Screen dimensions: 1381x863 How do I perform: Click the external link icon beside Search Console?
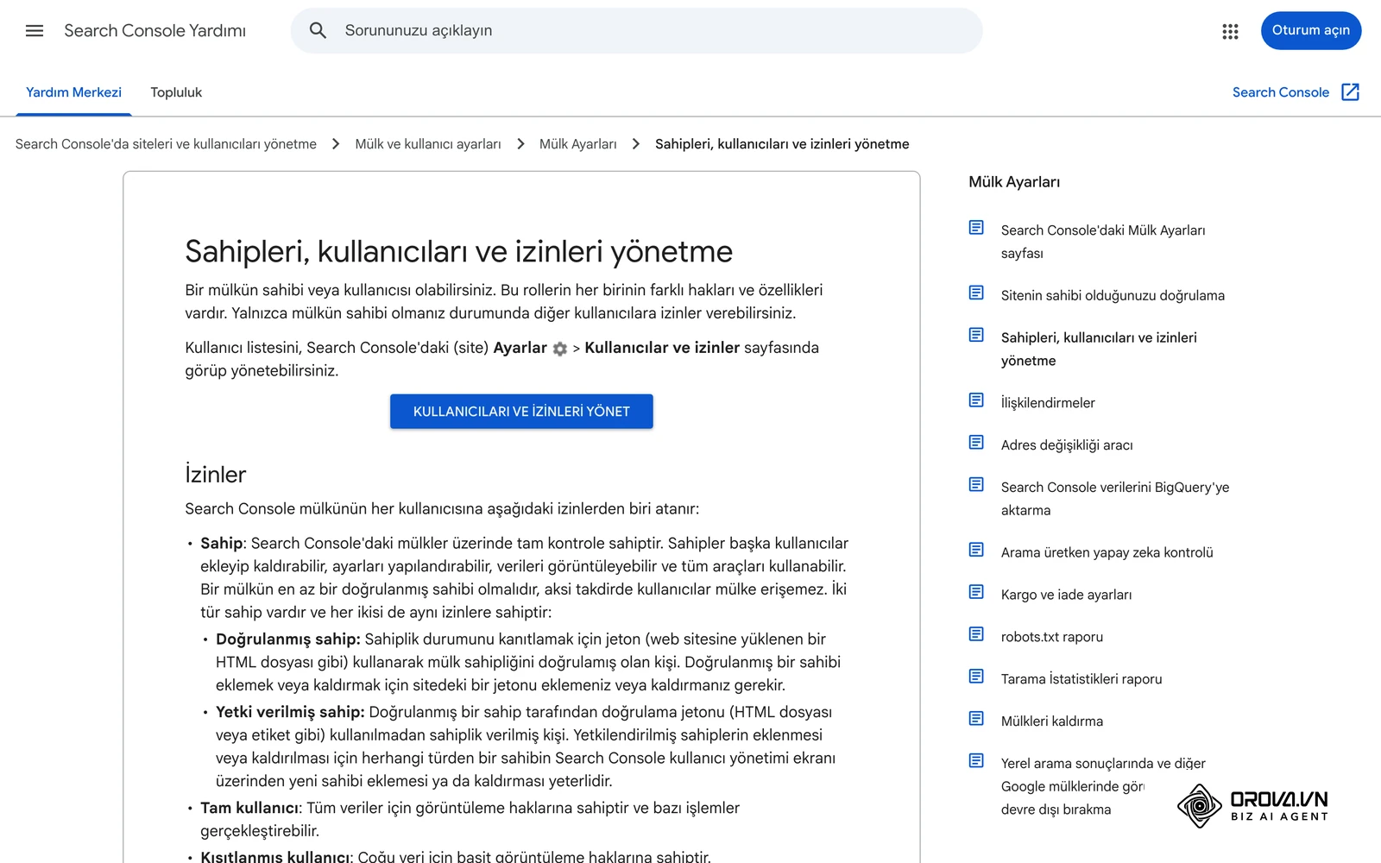1351,92
